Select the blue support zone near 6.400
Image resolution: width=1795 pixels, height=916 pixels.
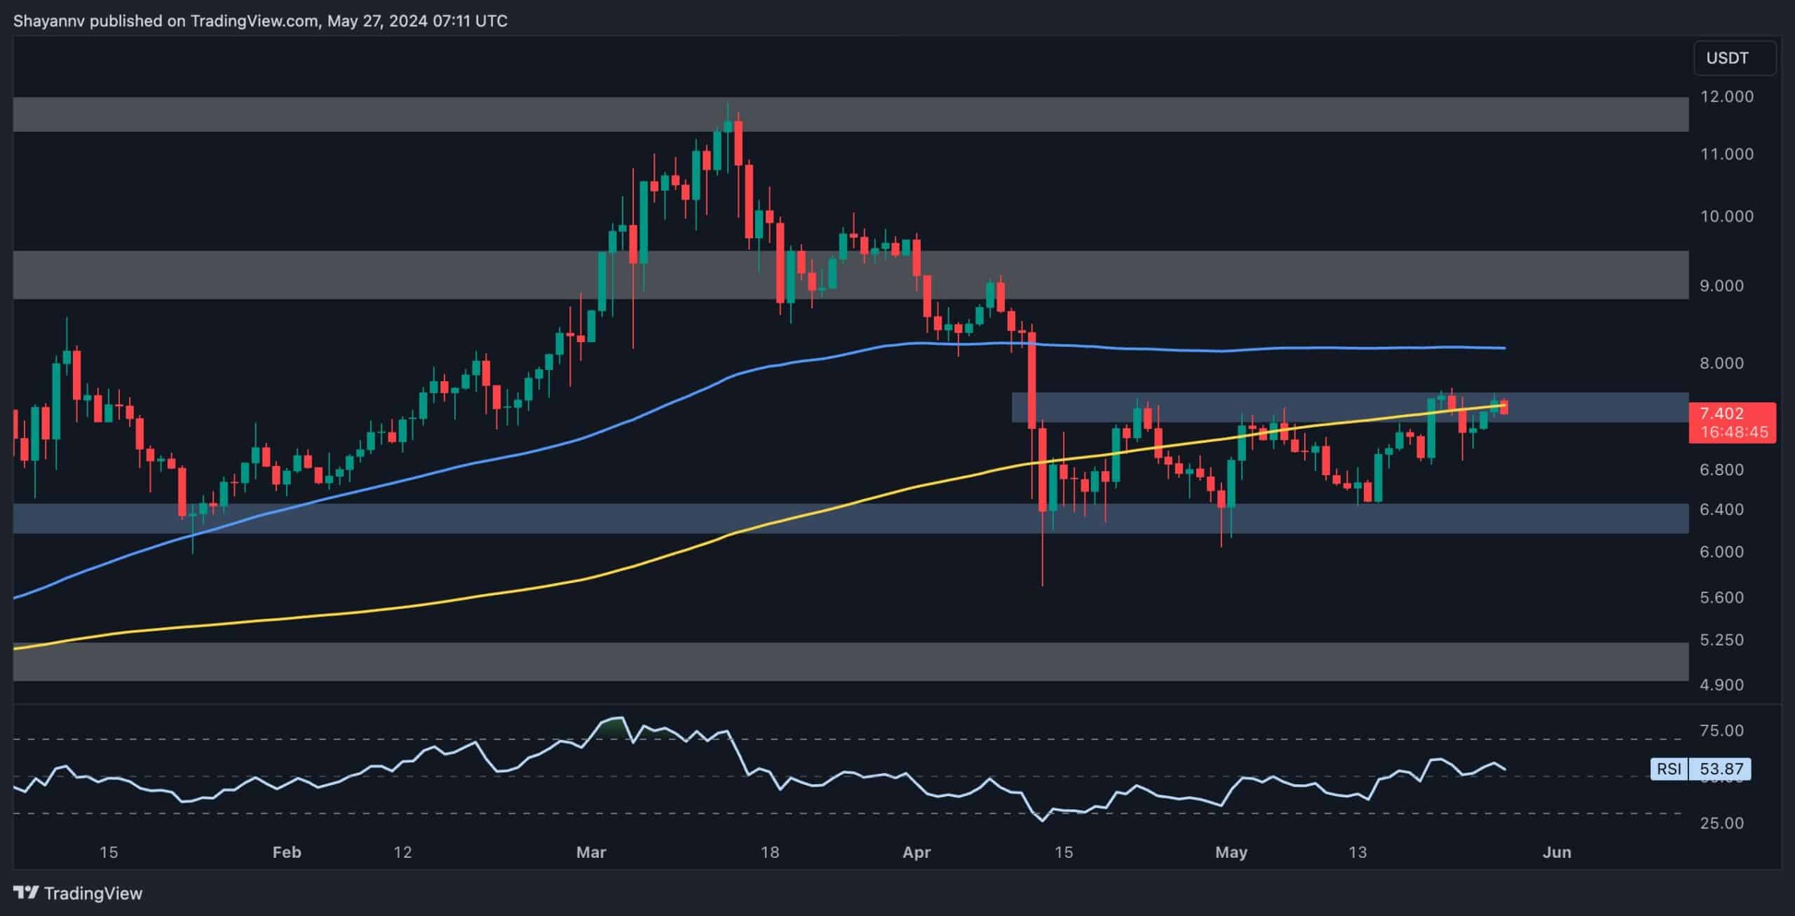[701, 519]
